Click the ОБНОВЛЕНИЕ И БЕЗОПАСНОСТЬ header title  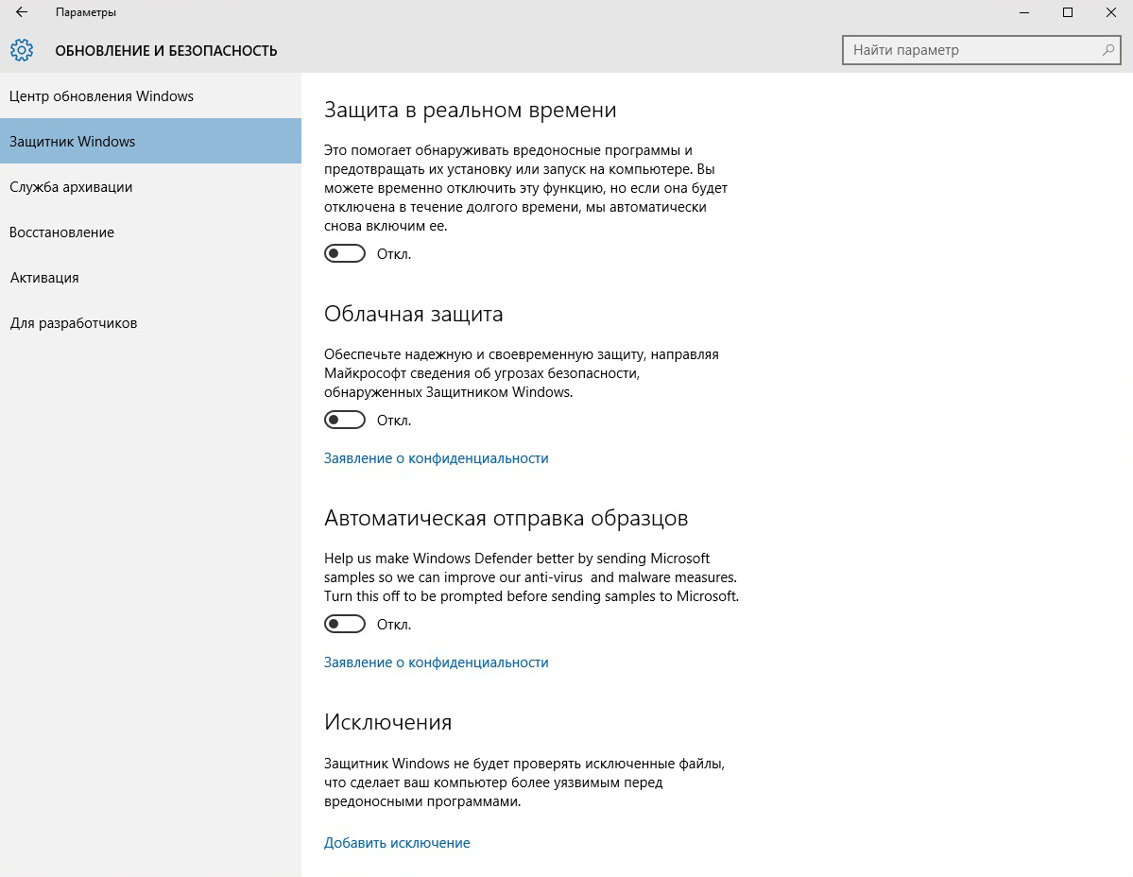[x=166, y=51]
